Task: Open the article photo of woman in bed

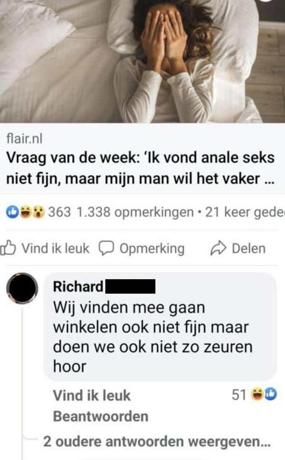Action: [142, 61]
